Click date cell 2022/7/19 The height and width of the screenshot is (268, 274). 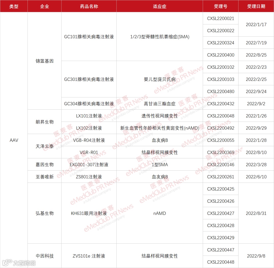(256, 43)
